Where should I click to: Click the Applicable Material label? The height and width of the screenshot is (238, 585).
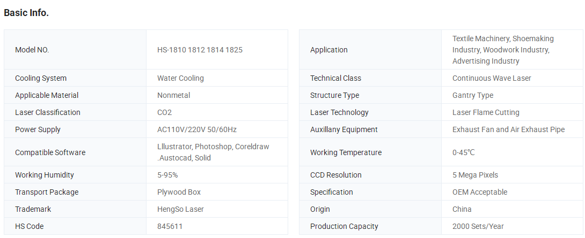(47, 95)
